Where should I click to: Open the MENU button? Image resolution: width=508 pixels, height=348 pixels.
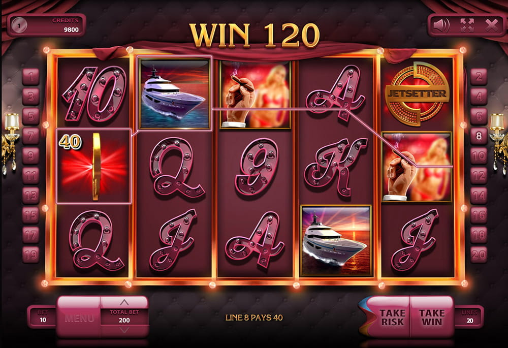[79, 318]
